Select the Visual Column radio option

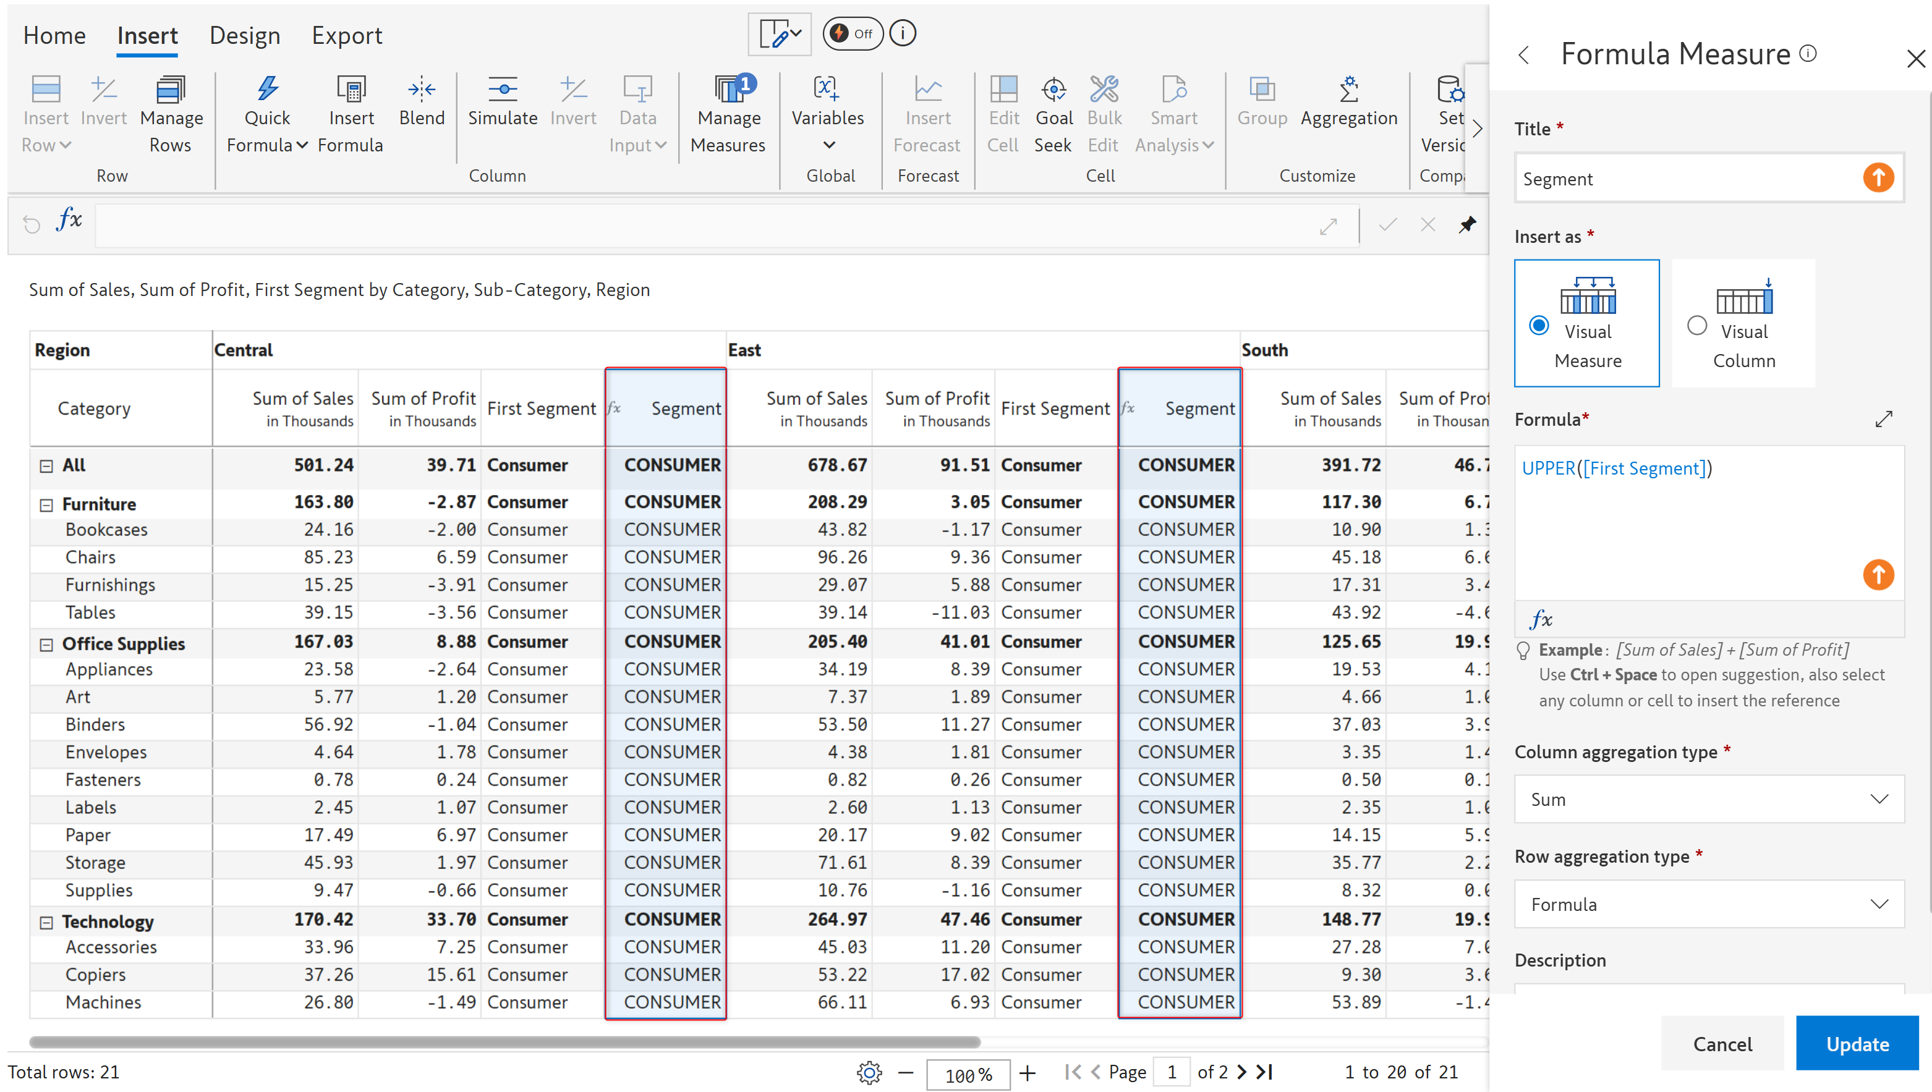click(x=1696, y=326)
